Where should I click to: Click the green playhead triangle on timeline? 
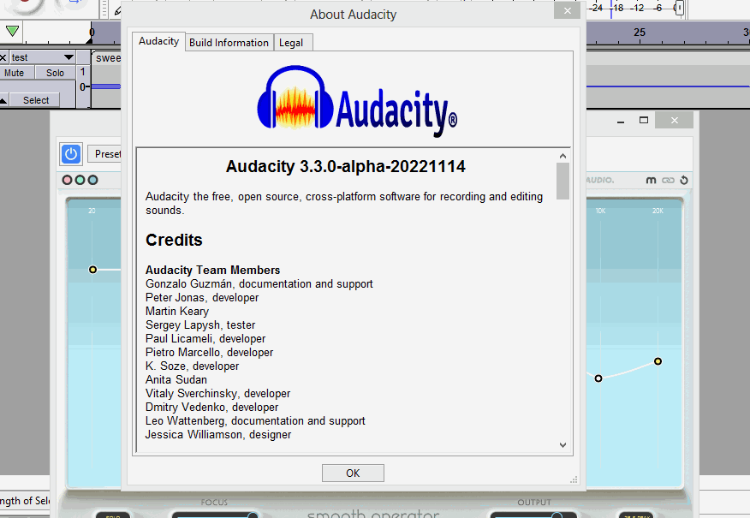(x=12, y=32)
